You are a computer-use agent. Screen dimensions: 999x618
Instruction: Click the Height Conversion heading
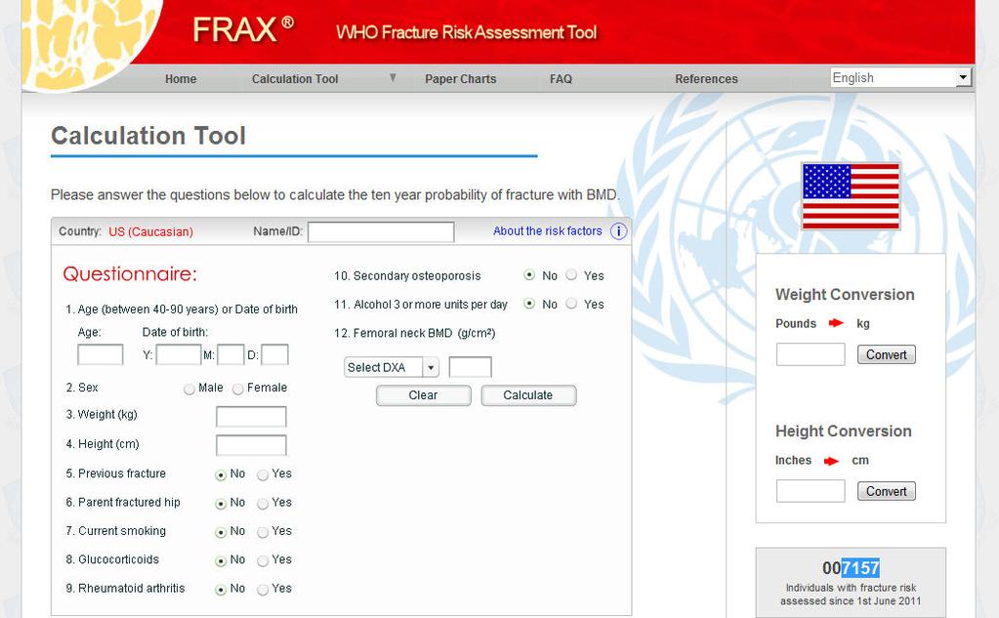844,432
